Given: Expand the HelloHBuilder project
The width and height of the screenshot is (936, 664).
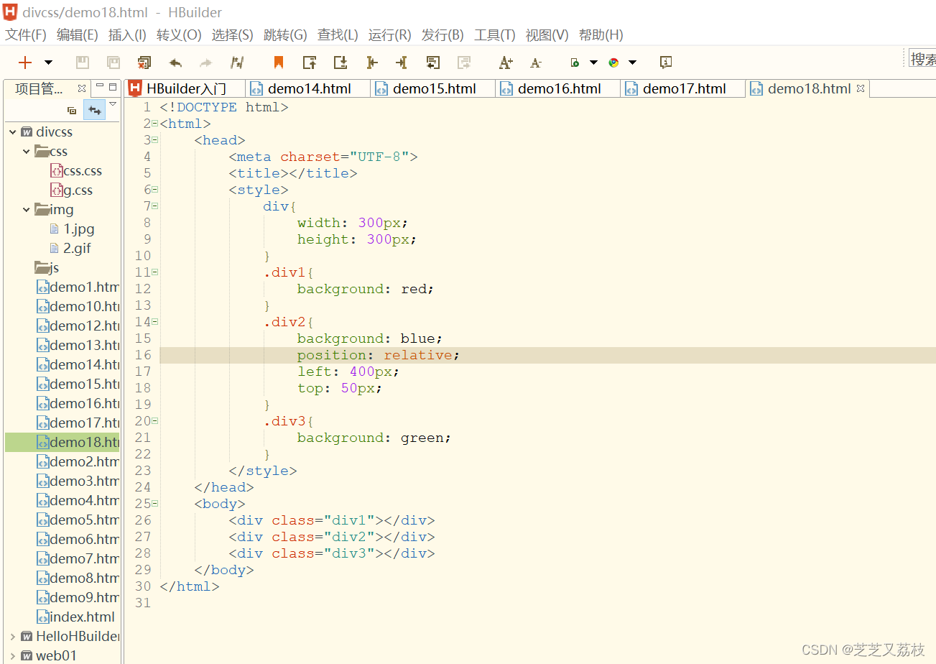Looking at the screenshot, I should pyautogui.click(x=13, y=636).
